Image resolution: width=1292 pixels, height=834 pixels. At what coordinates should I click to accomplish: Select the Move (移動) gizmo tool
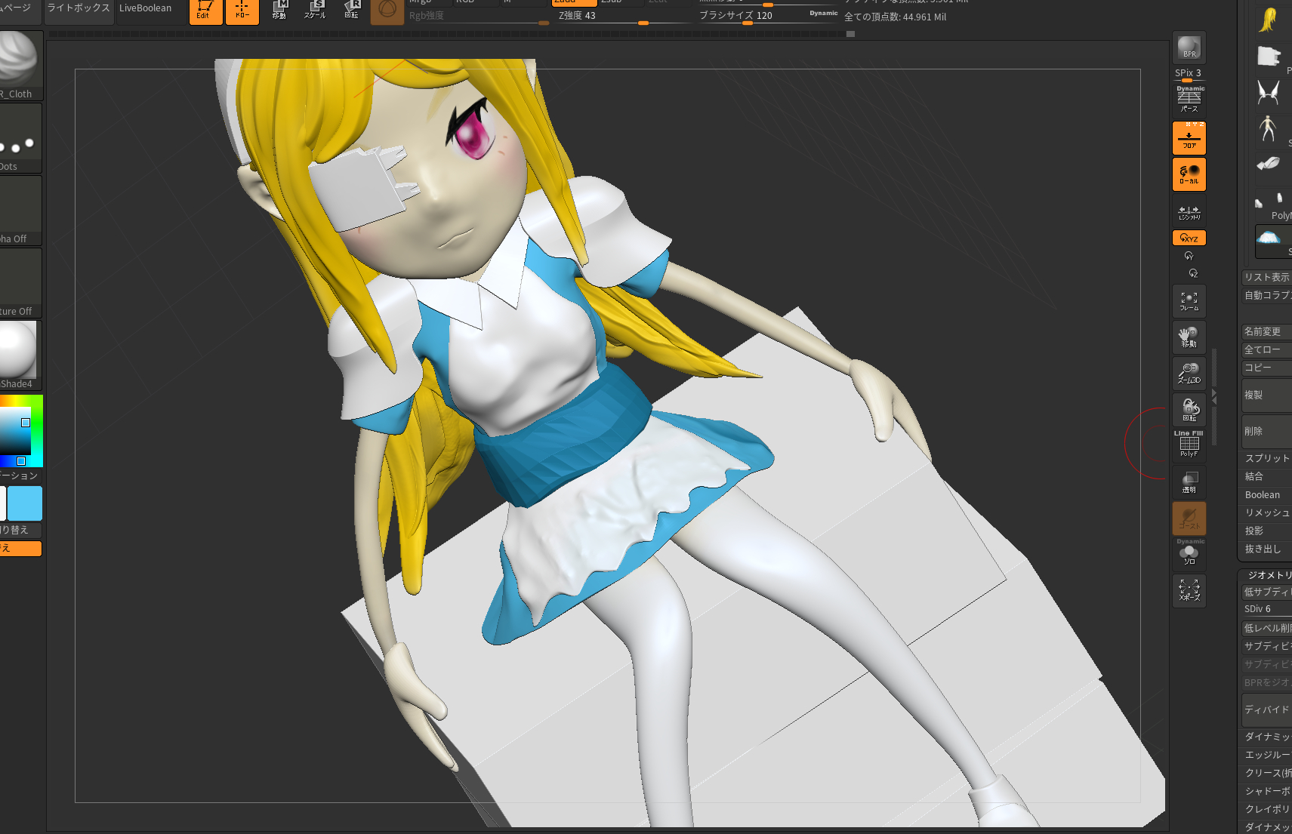coord(279,11)
